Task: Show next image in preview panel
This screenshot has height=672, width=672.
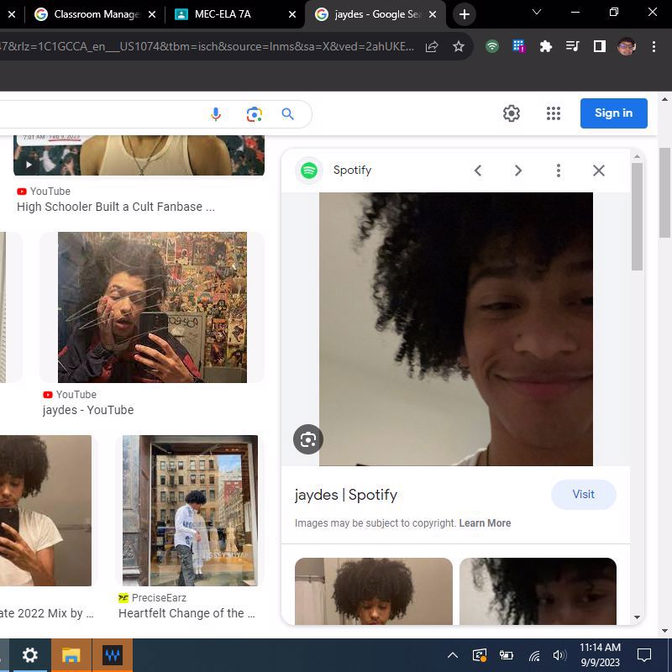Action: [518, 171]
